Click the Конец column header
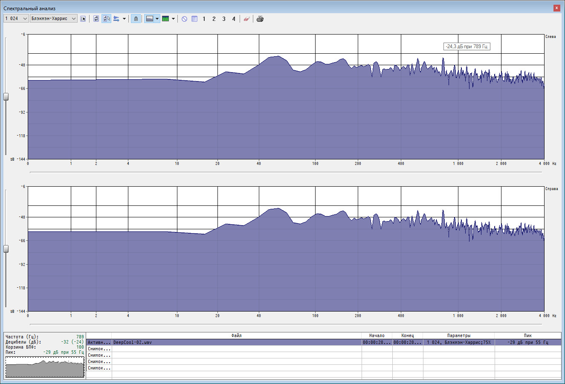565x384 pixels. 408,336
